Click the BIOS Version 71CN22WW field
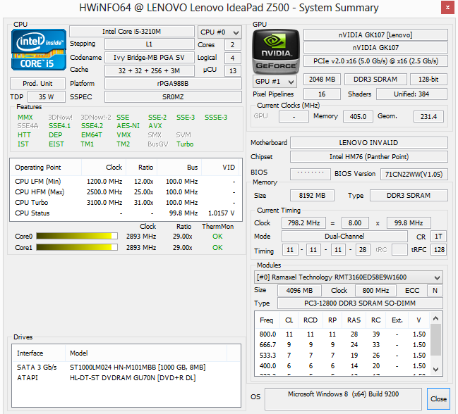The width and height of the screenshot is (458, 414). pyautogui.click(x=414, y=173)
